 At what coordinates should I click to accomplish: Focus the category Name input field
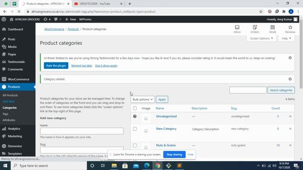tap(81, 131)
